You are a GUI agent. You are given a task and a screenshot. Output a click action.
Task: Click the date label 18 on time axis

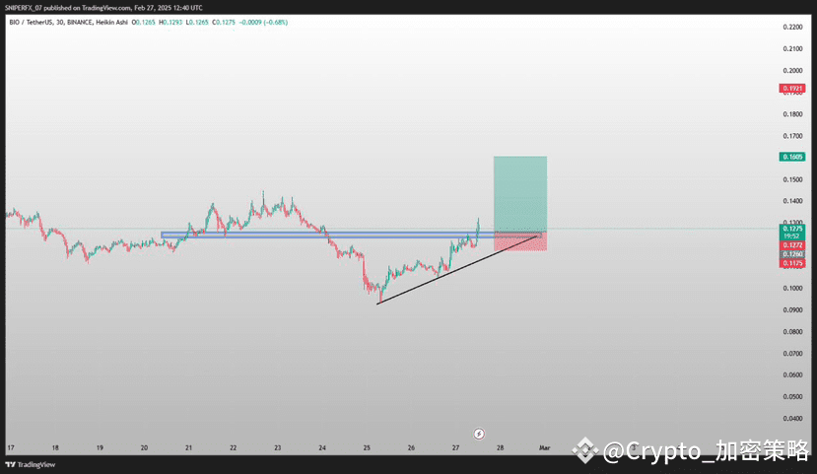[55, 448]
